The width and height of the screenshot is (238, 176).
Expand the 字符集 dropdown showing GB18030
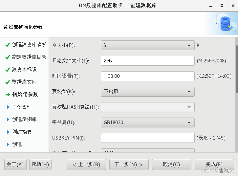point(147,122)
